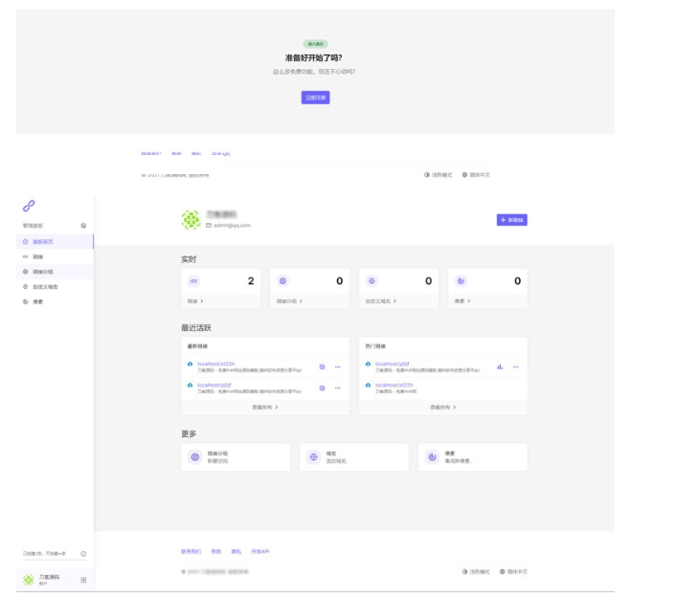Click the info icon beside link quota

coord(83,554)
